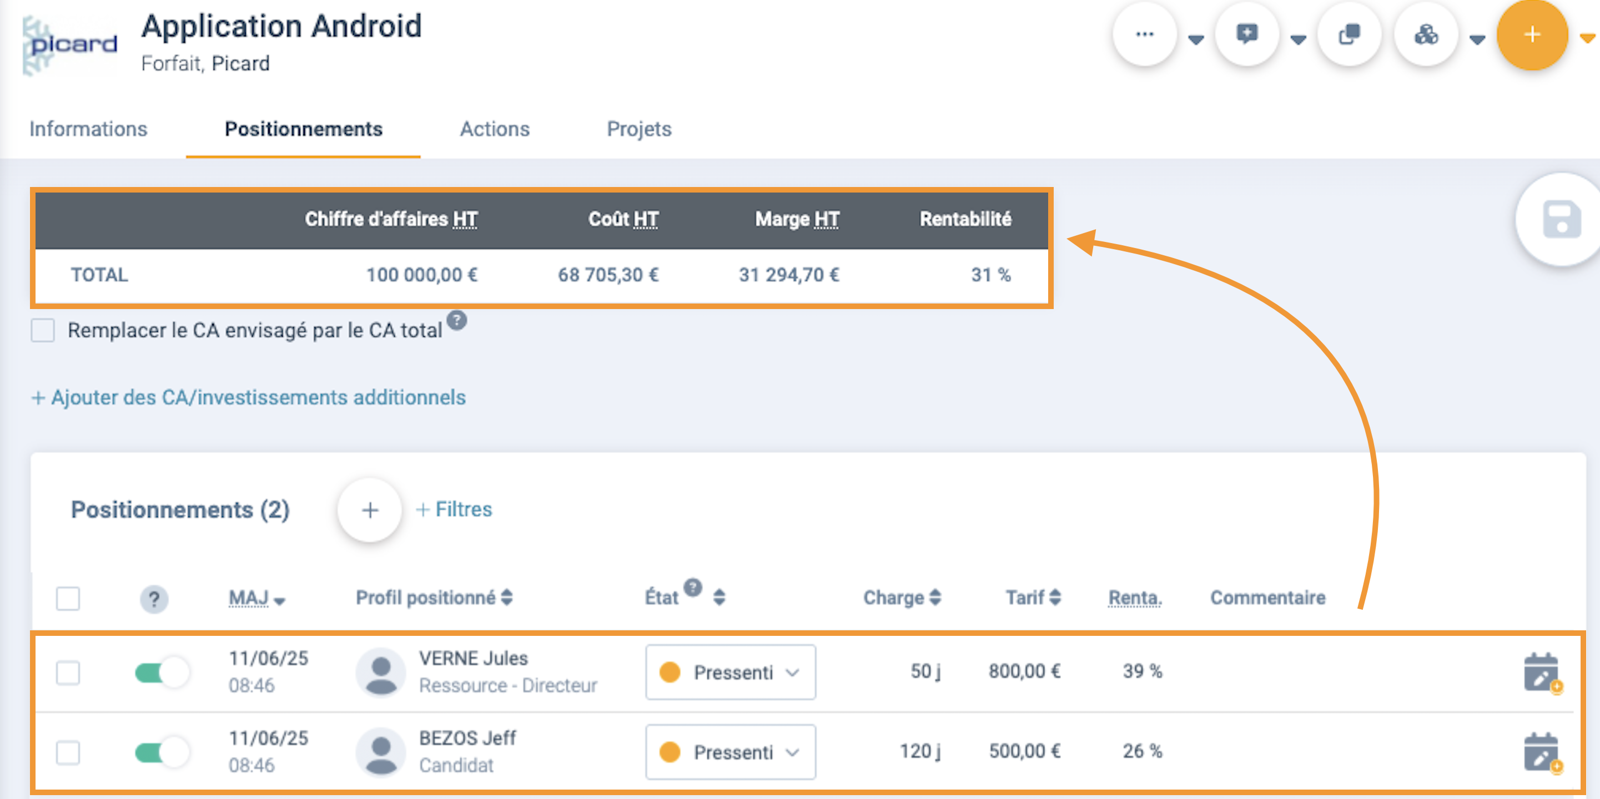Switch to the Informations tab
This screenshot has width=1600, height=799.
point(88,129)
